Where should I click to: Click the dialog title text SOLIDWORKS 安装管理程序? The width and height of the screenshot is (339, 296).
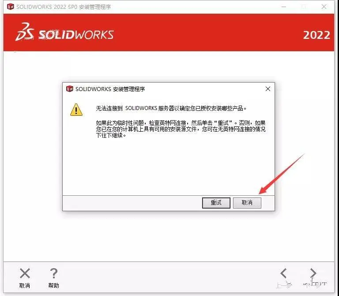click(110, 89)
